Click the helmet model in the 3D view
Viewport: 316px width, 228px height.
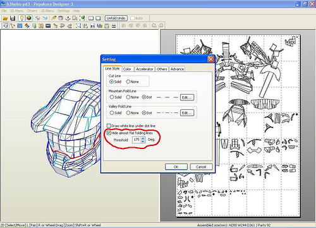coord(66,128)
